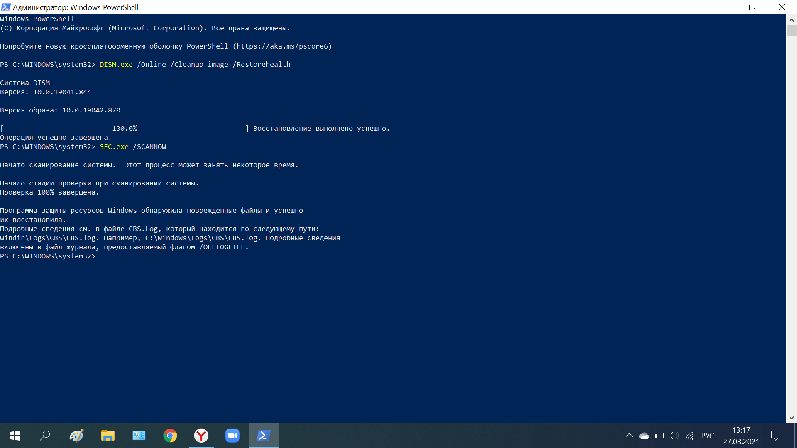This screenshot has height=448, width=797.
Task: Click the DISM.exe command text
Action: point(116,64)
